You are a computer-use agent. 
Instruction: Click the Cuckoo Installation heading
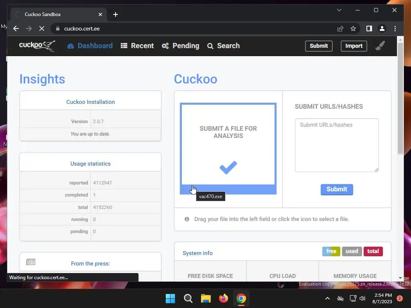90,102
